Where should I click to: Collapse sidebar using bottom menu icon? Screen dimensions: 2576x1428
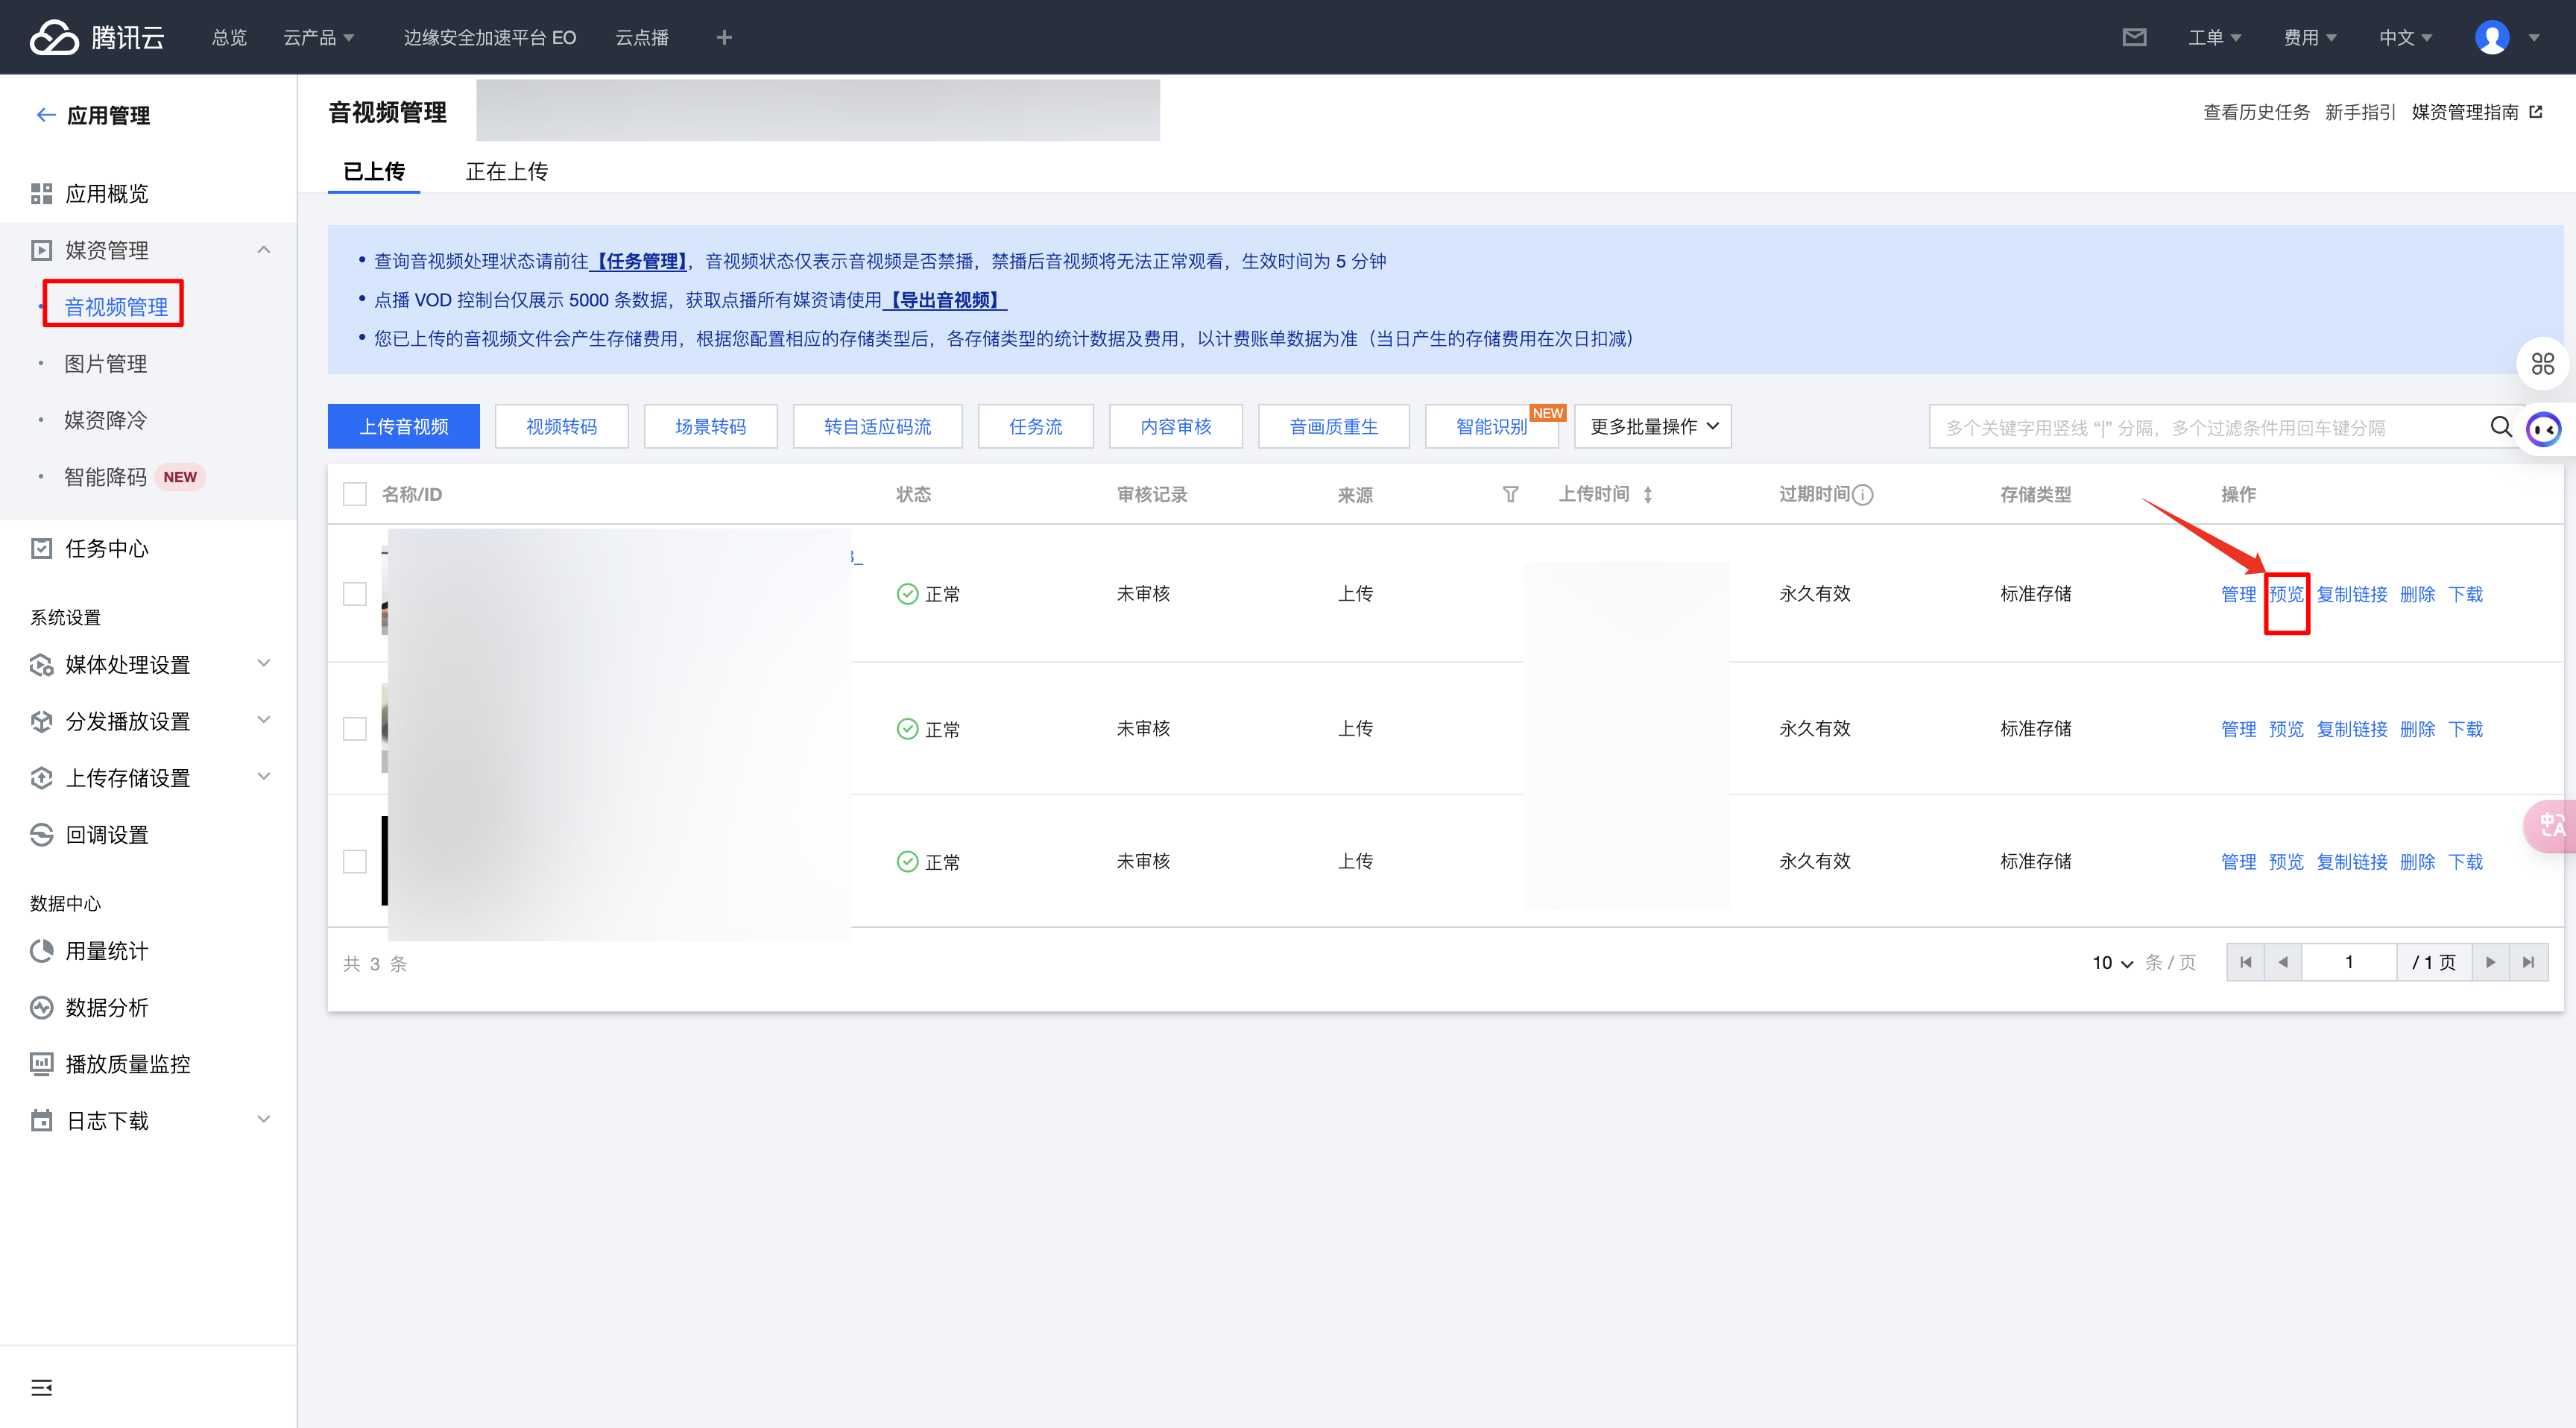(41, 1387)
